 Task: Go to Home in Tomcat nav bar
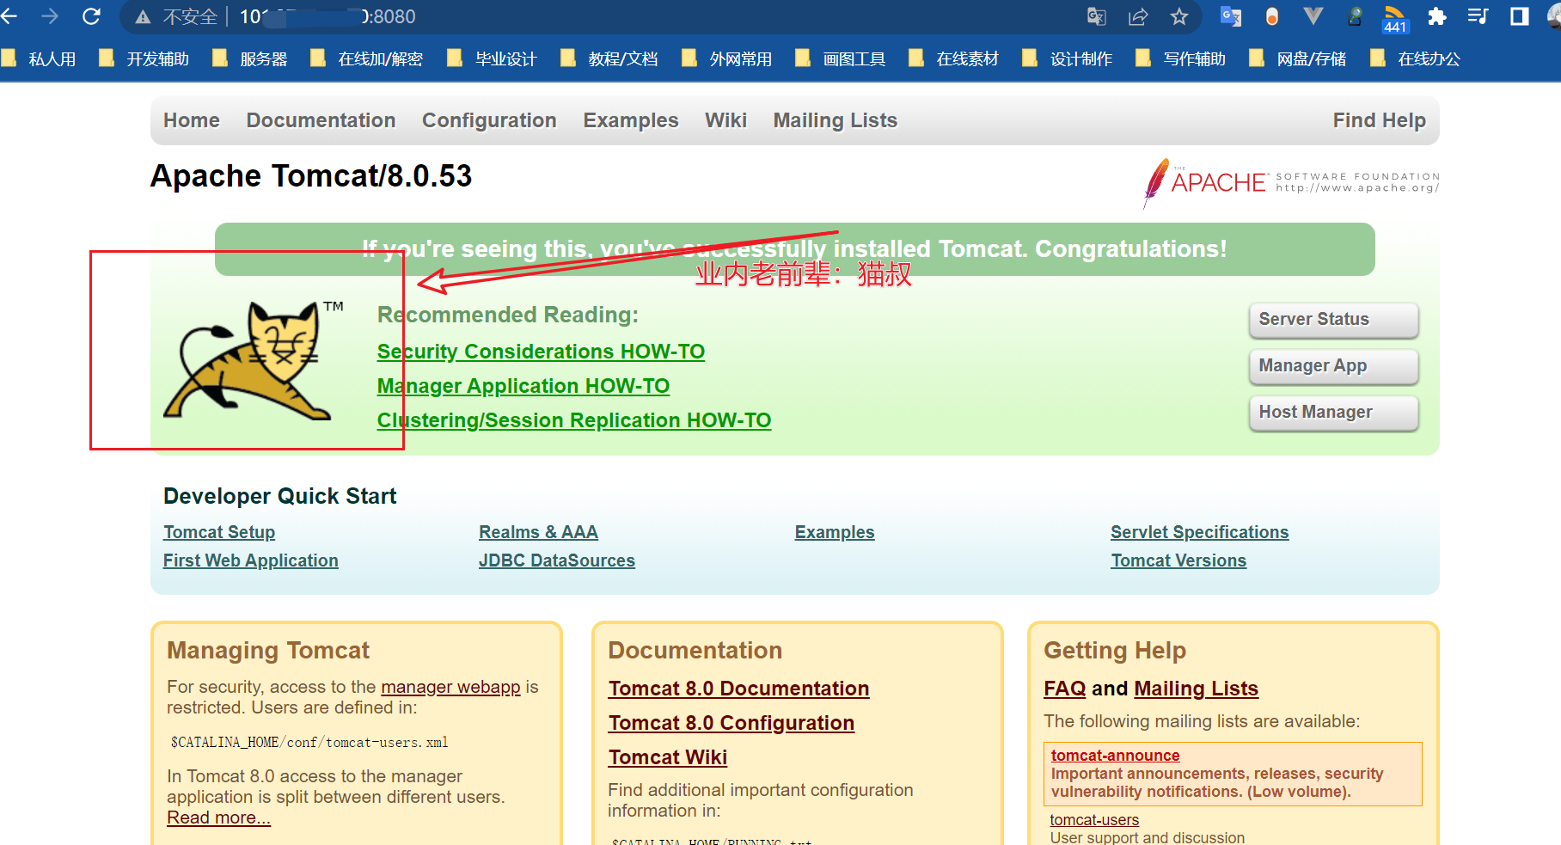coord(192,120)
